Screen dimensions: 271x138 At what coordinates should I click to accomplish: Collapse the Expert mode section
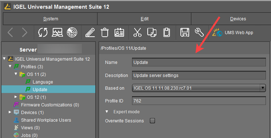[x=107, y=111]
